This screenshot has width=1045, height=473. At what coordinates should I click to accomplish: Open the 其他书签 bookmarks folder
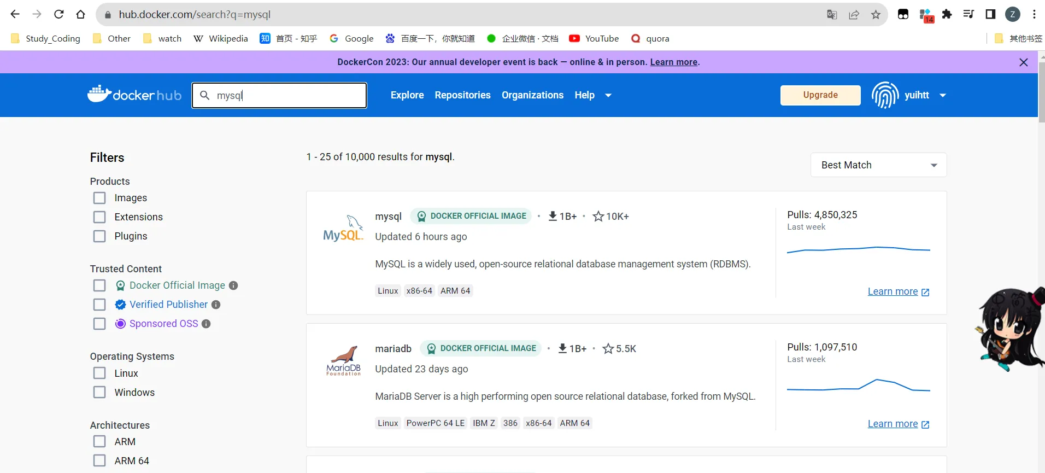click(1018, 38)
